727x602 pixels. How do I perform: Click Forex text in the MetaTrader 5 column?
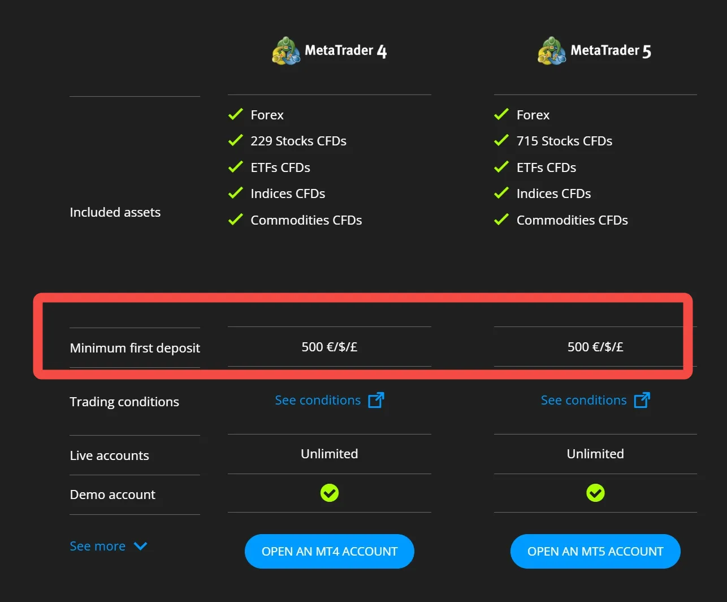[x=533, y=115]
